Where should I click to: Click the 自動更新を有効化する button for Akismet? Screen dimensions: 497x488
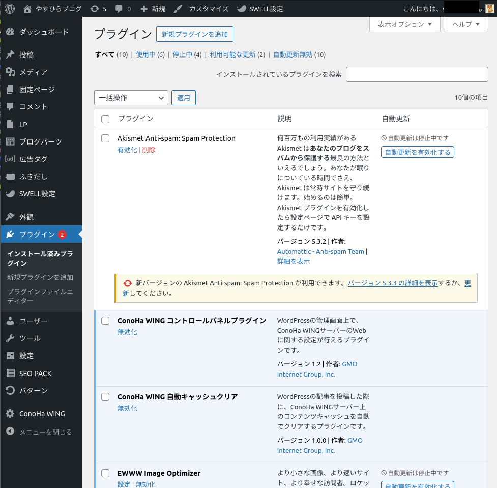click(417, 152)
